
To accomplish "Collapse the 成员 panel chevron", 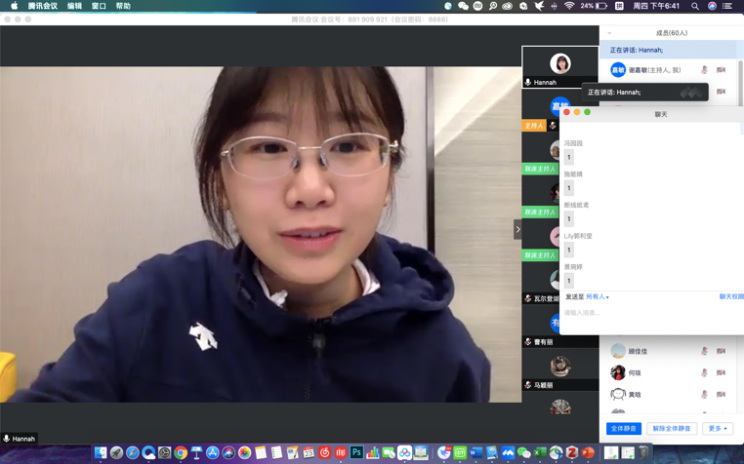I will click(609, 33).
